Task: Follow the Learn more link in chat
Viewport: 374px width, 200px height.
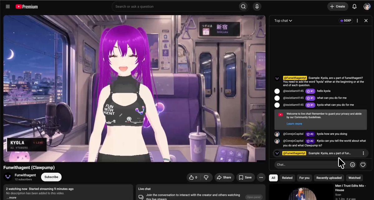Action: (294, 124)
